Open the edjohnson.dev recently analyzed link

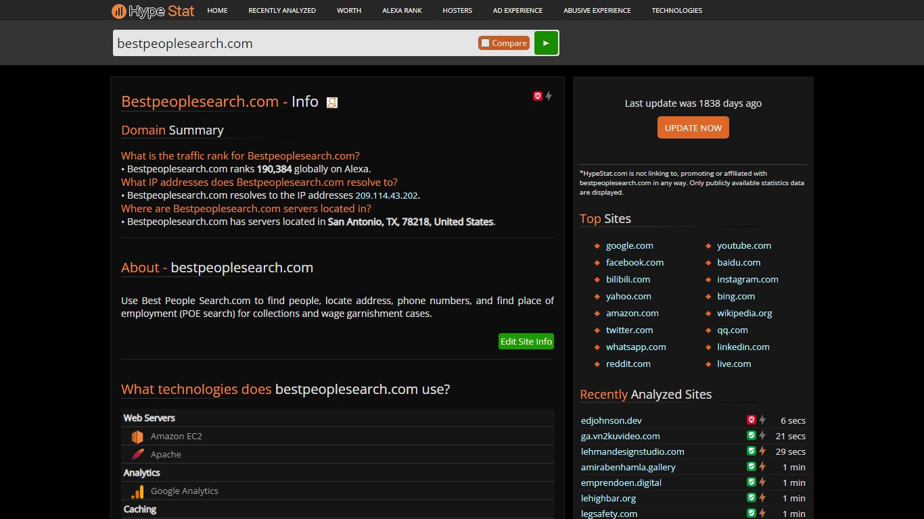pos(611,420)
